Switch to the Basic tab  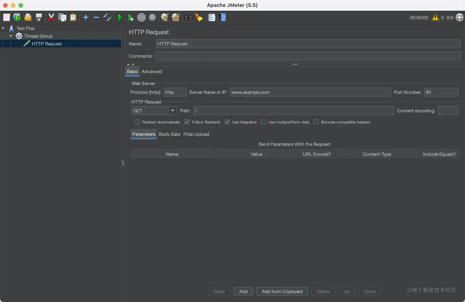click(x=133, y=71)
